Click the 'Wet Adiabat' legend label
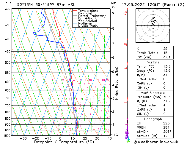Viewport: 187px width, 144px height. coord(88,21)
